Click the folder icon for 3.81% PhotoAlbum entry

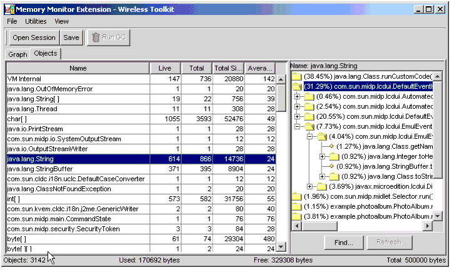click(x=296, y=217)
